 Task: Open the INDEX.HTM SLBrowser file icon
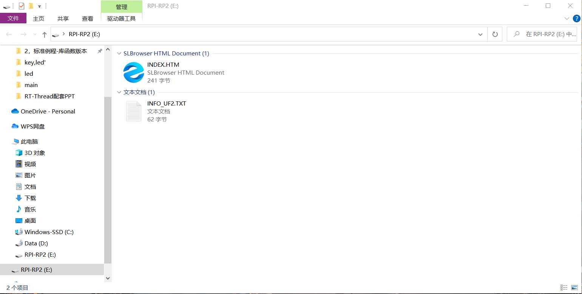(x=133, y=72)
